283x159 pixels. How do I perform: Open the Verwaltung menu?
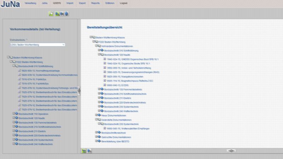click(x=30, y=3)
